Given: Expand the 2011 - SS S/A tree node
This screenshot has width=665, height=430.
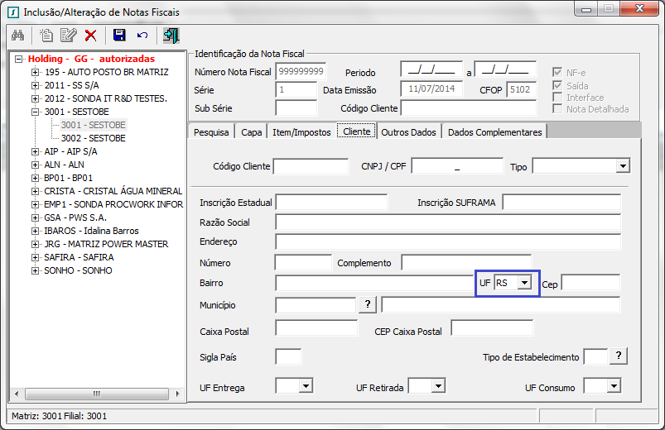Looking at the screenshot, I should (x=36, y=85).
